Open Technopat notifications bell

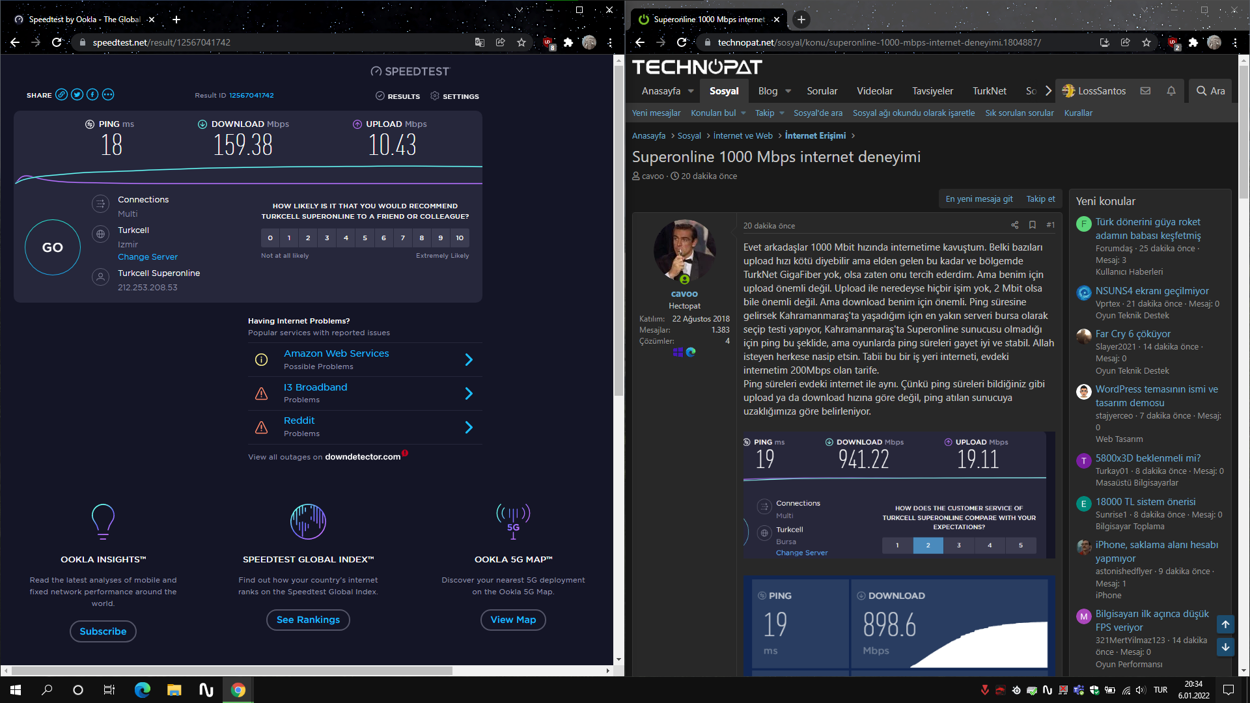(x=1171, y=91)
